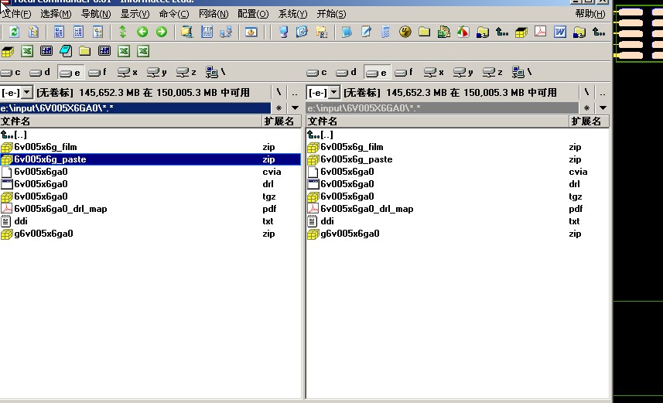663x403 pixels.
Task: Select network drive z in left panel
Action: (x=186, y=72)
